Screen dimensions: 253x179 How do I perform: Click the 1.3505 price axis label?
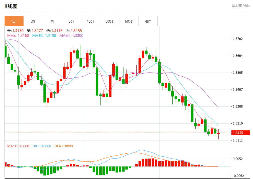coord(238,73)
